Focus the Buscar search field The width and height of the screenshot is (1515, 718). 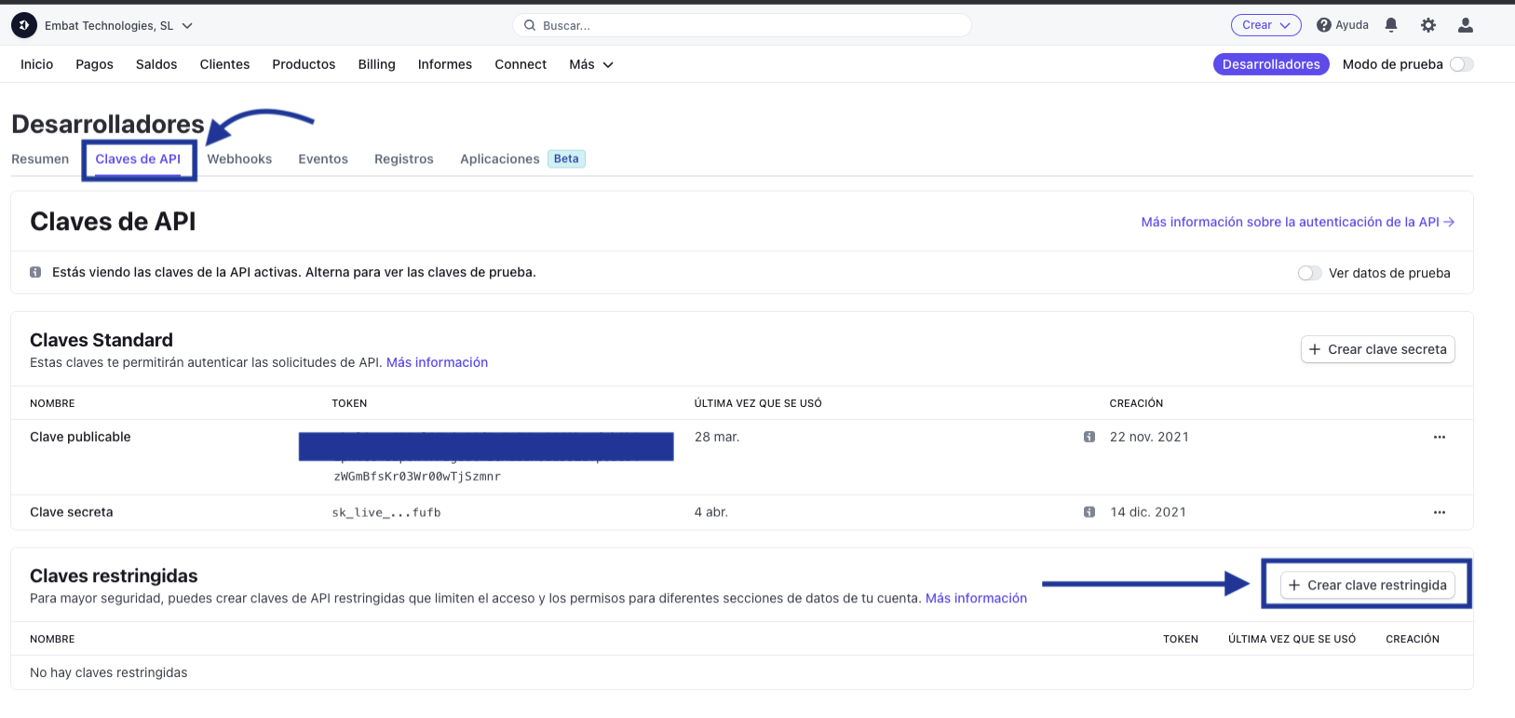pos(742,25)
